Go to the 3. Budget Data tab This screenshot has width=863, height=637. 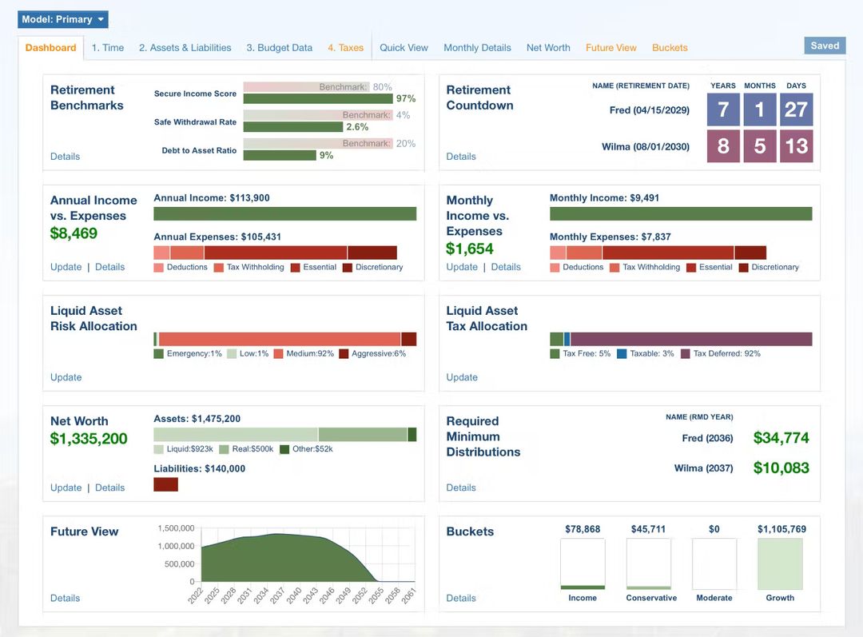(x=279, y=48)
